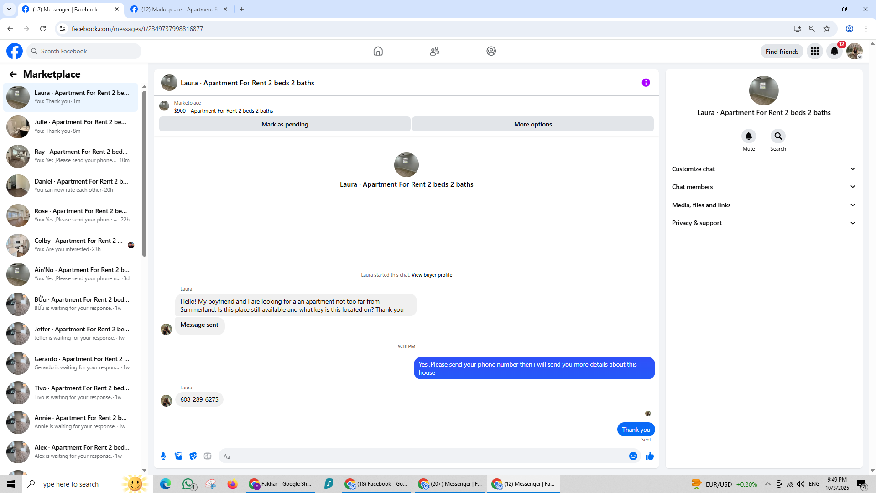Open Julie's apartment conversation
Image resolution: width=876 pixels, height=493 pixels.
tap(71, 126)
